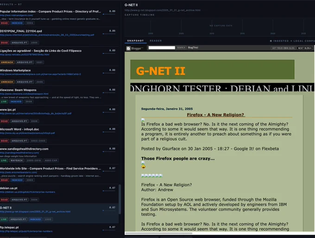Open the debian.ua.pt enterprise-numbers URL

pos(27,192)
